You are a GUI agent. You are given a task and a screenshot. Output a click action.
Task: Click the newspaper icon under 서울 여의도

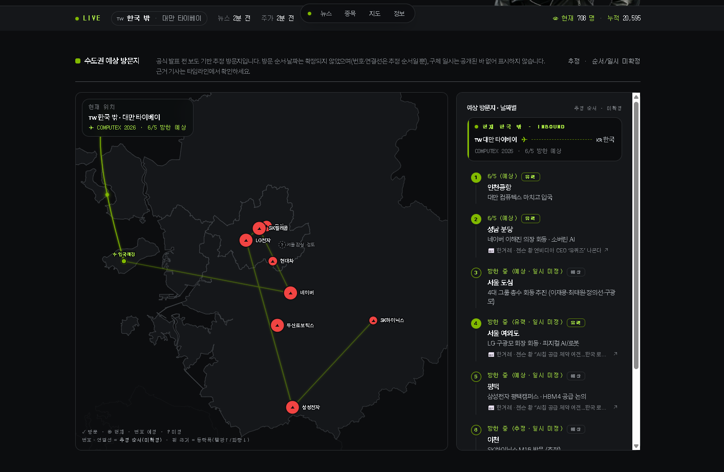click(491, 355)
